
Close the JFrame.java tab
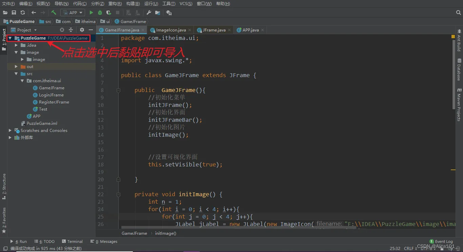(229, 30)
